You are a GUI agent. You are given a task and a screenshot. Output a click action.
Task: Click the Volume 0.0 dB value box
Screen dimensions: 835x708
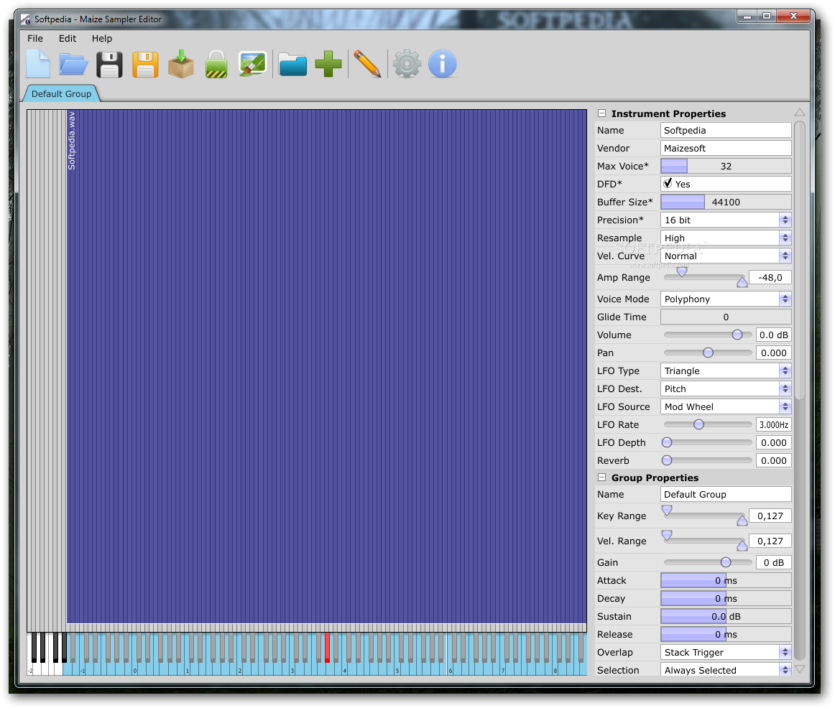pyautogui.click(x=774, y=335)
